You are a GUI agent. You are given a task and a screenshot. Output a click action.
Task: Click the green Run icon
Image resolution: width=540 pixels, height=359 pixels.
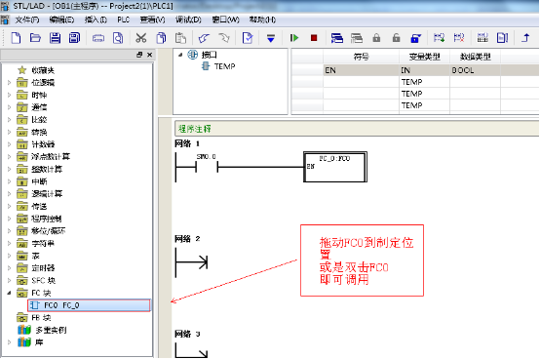click(294, 38)
